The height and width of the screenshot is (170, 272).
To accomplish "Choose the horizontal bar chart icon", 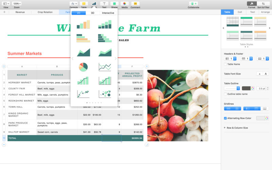I will 83,38.
